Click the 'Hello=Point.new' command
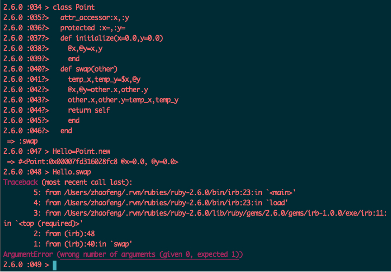The image size is (391, 272). [x=81, y=151]
